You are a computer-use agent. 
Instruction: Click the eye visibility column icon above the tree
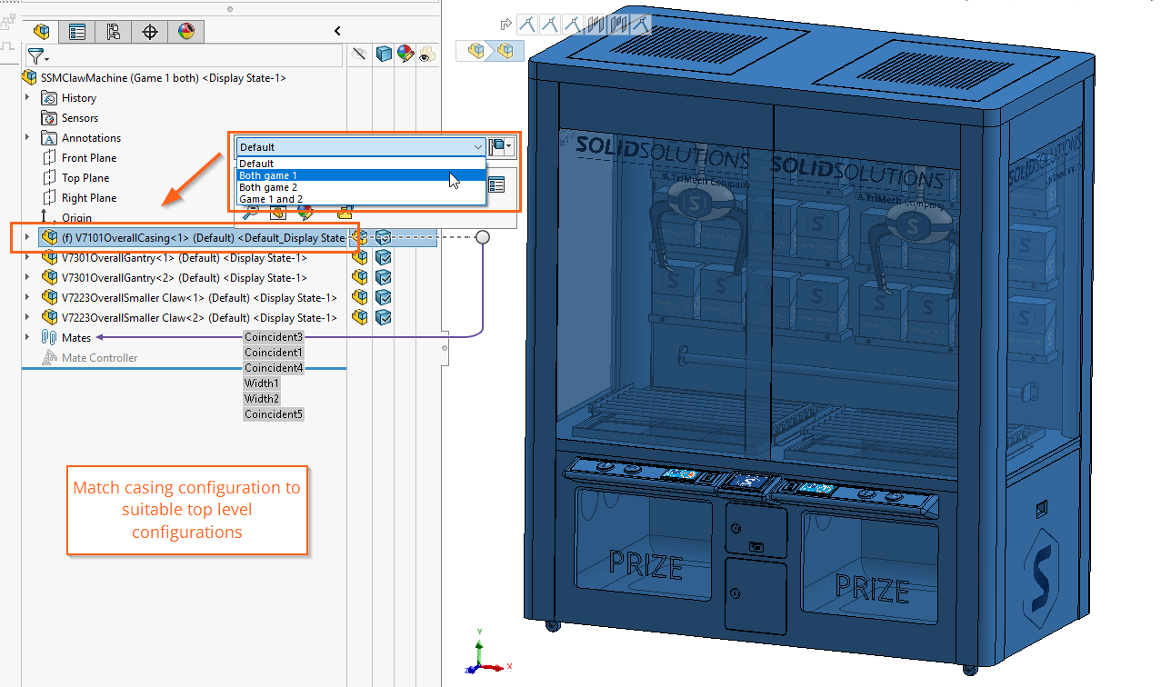point(426,54)
